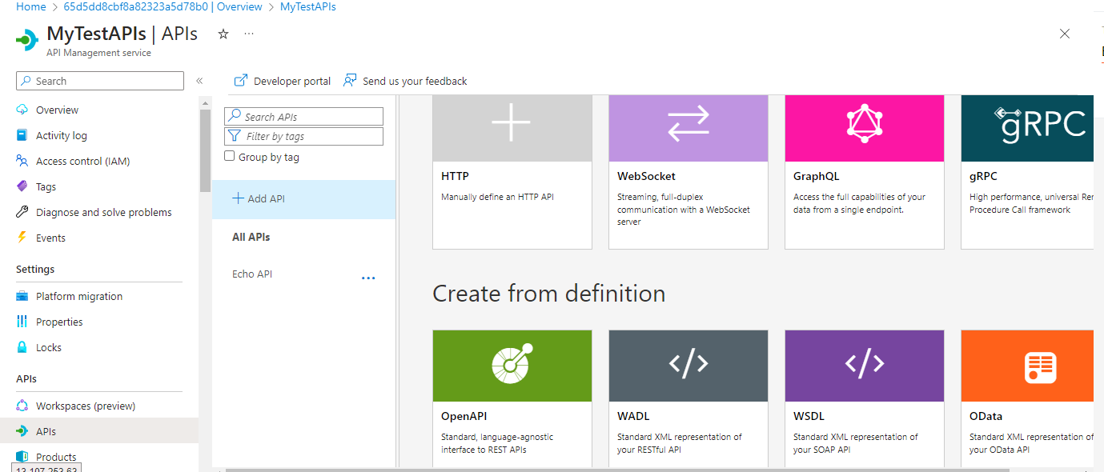Collapse the sidebar menu with double chevron
The height and width of the screenshot is (472, 1104).
point(199,81)
